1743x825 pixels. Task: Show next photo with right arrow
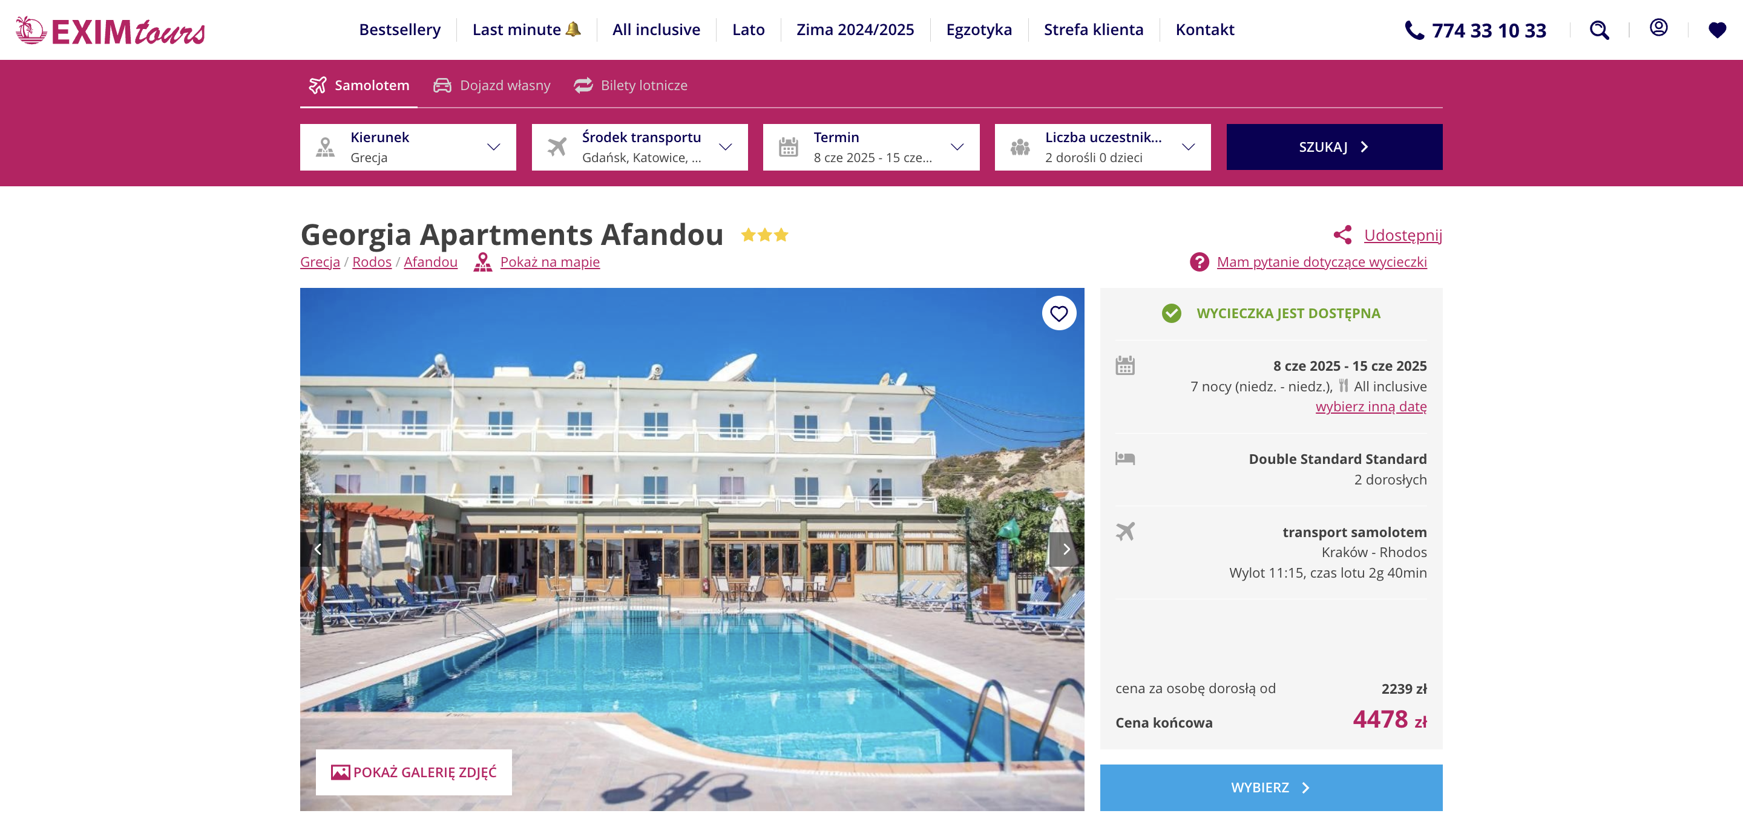point(1066,549)
